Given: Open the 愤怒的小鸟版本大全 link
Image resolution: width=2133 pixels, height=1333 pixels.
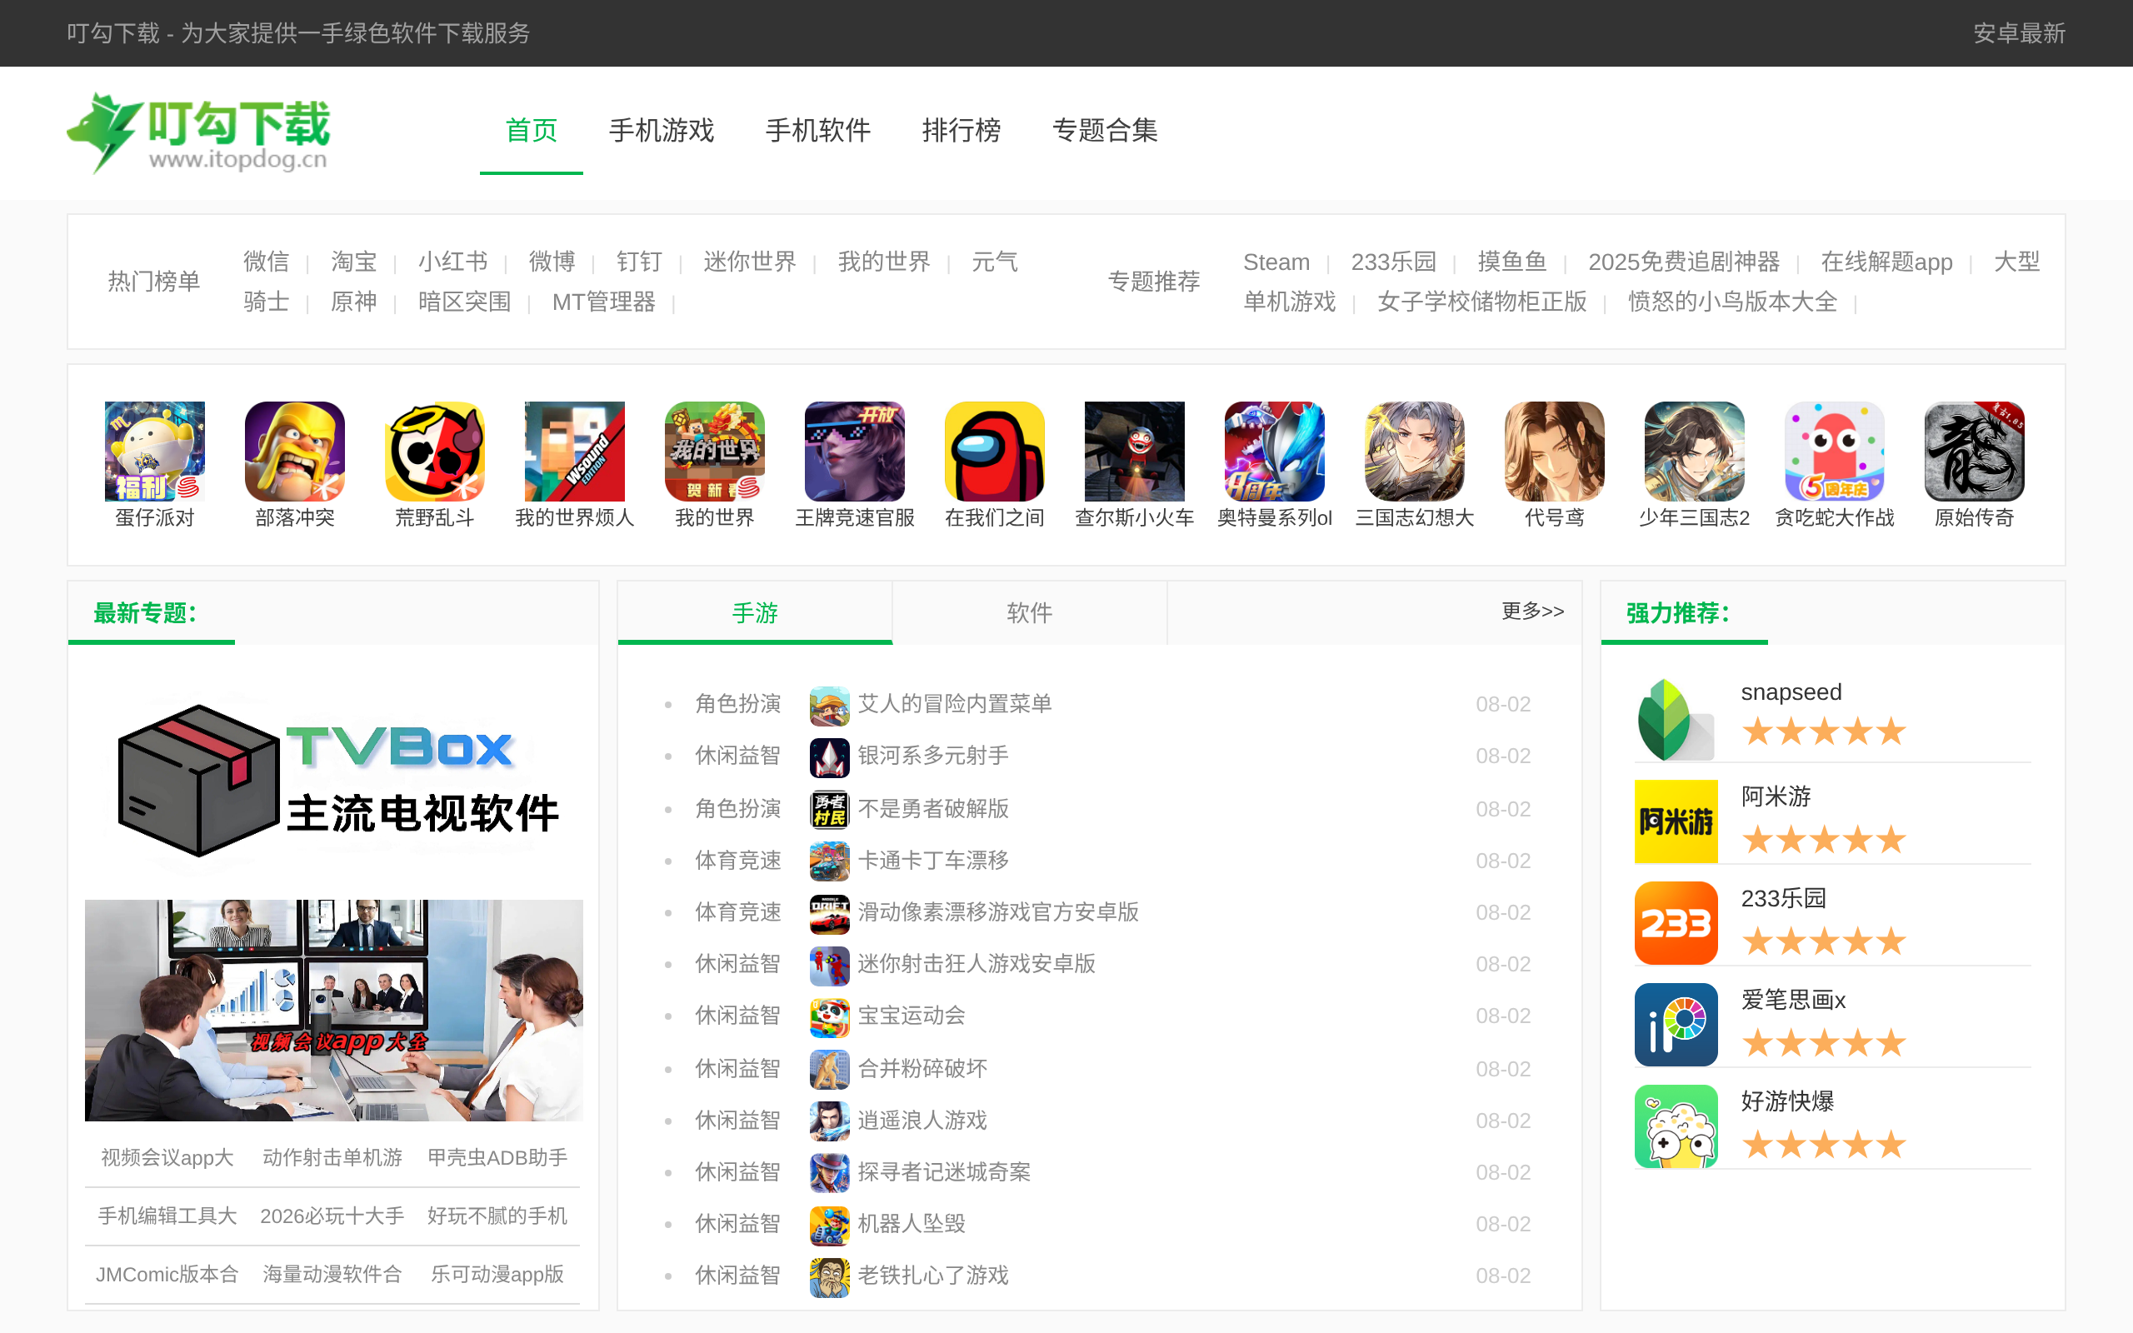Looking at the screenshot, I should pos(1732,302).
